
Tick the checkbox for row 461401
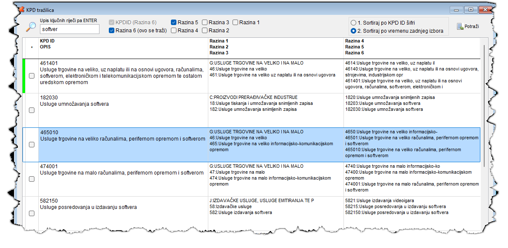[31, 76]
